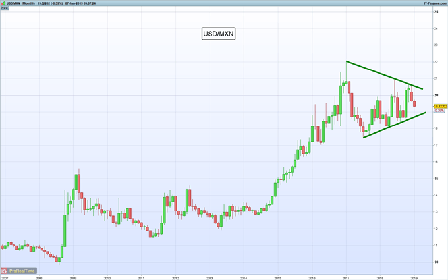The image size is (448, 280).
Task: Click the 25 price axis label
Action: click(x=436, y=12)
